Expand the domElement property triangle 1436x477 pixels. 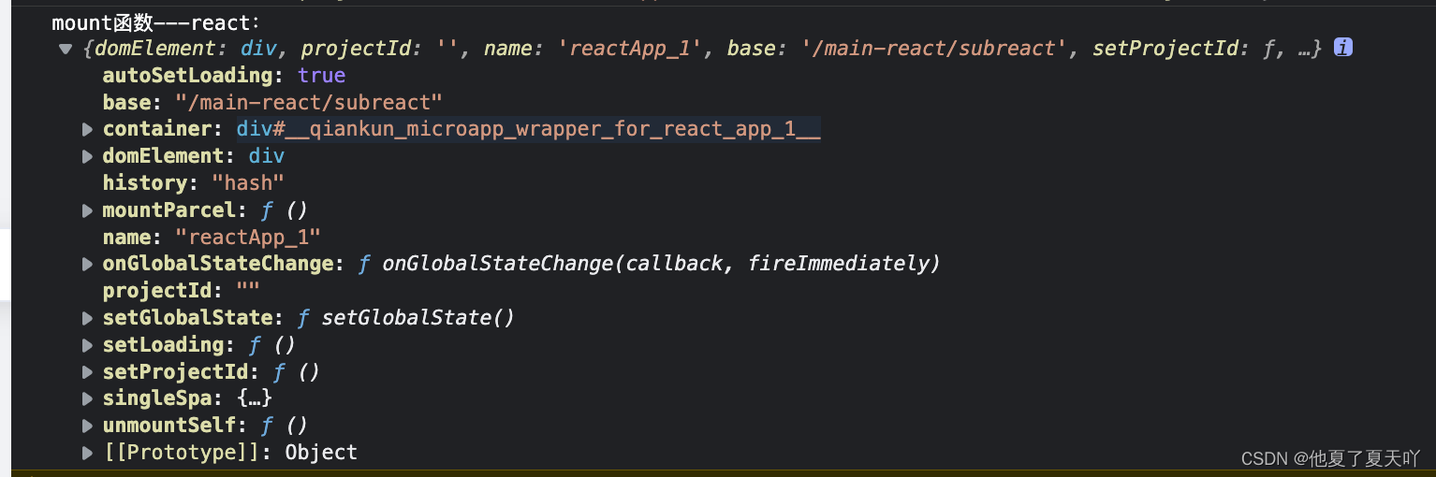87,156
